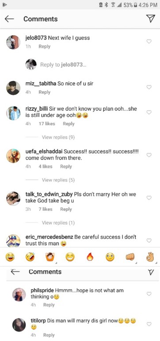Pick the laughing-with-tears emoji
The height and width of the screenshot is (341, 160).
pos(10,258)
